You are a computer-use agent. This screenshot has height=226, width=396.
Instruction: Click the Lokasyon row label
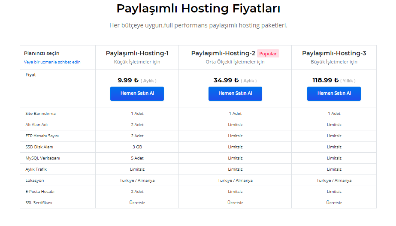click(x=35, y=181)
